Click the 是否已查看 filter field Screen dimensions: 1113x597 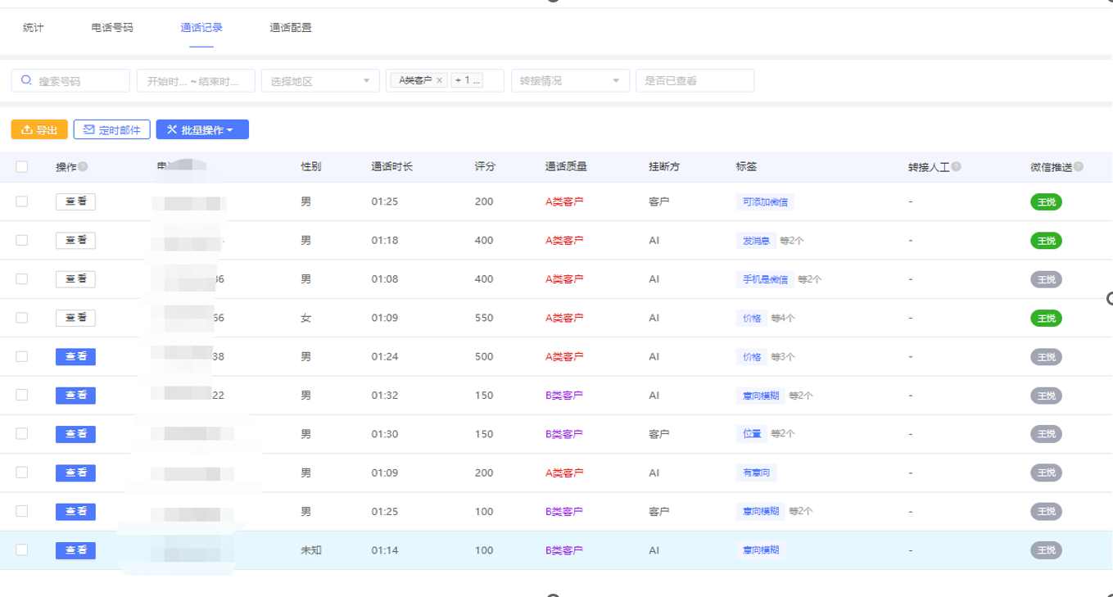click(694, 81)
